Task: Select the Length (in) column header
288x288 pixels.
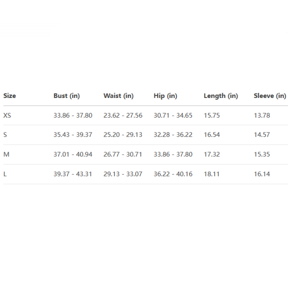Action: [221, 96]
